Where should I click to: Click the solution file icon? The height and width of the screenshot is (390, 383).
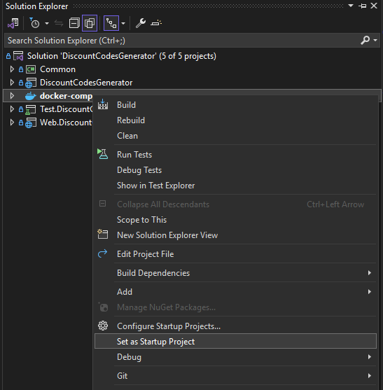coord(18,56)
